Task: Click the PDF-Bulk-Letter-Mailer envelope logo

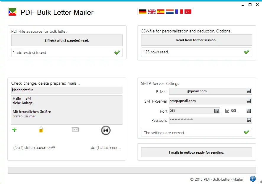Action: [12, 12]
